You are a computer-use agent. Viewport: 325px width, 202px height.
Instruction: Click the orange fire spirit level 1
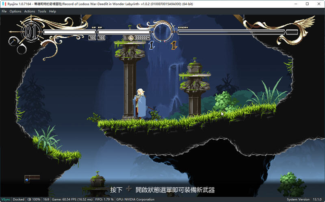pos(174,45)
